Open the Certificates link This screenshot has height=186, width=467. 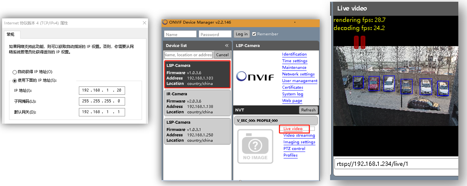[293, 87]
